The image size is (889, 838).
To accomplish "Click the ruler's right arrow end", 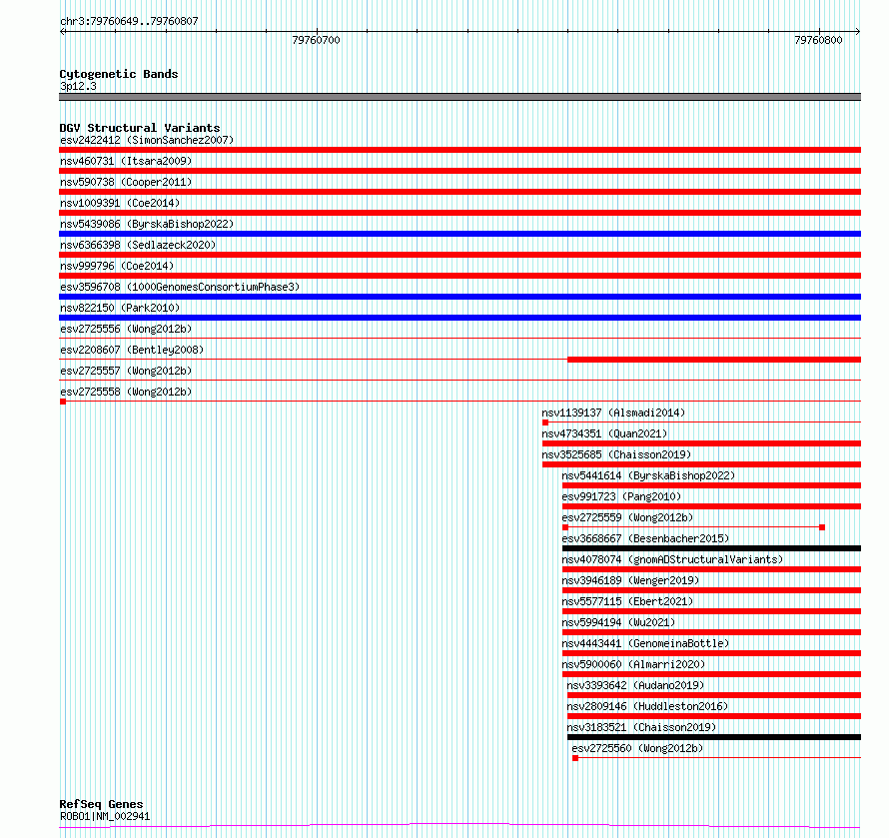I will click(x=858, y=32).
